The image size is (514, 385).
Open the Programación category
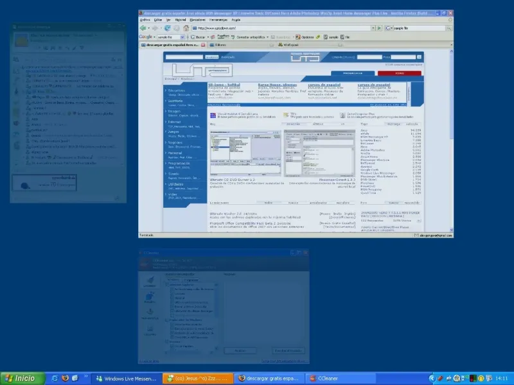click(x=179, y=164)
